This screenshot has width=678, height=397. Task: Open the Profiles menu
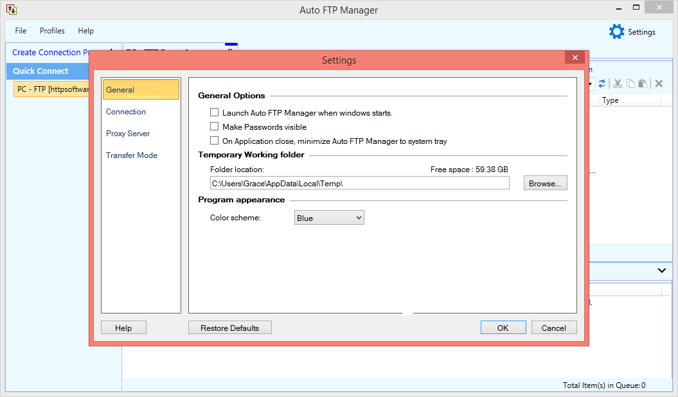point(51,30)
